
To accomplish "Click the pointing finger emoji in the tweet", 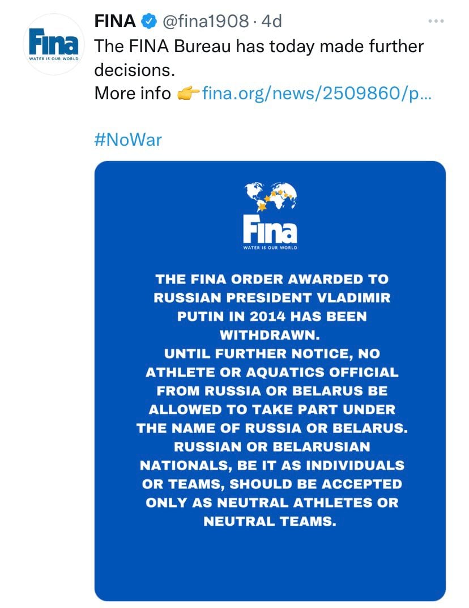I will click(189, 93).
